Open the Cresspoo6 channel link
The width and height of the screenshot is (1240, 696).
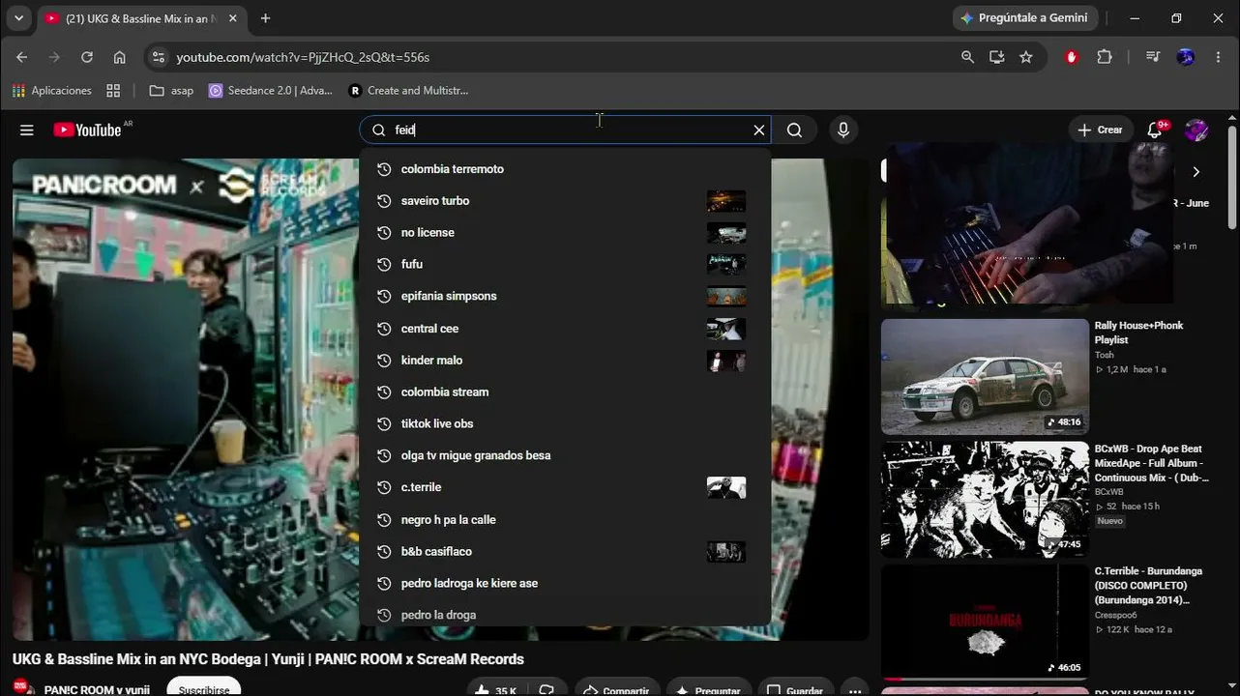point(1116,615)
